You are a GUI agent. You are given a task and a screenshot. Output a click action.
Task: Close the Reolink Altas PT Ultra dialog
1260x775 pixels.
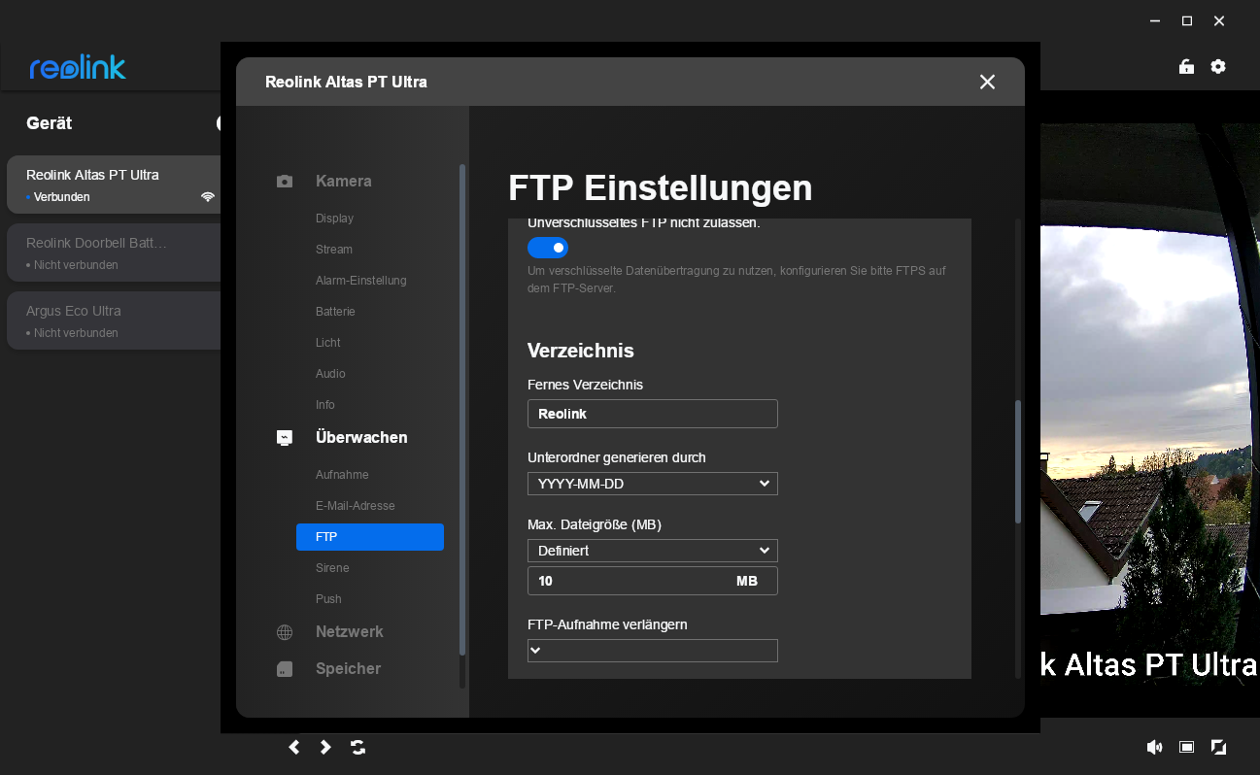click(x=987, y=83)
